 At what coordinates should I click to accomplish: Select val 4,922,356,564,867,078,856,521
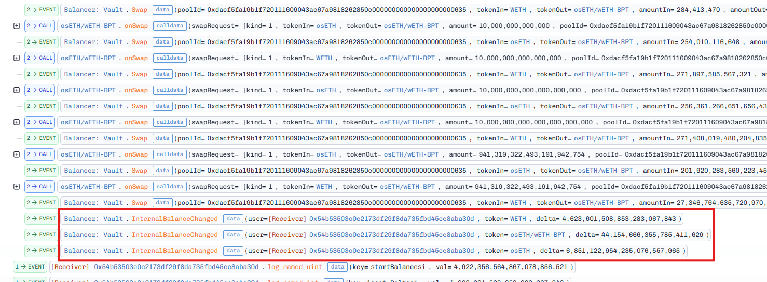pyautogui.click(x=512, y=267)
